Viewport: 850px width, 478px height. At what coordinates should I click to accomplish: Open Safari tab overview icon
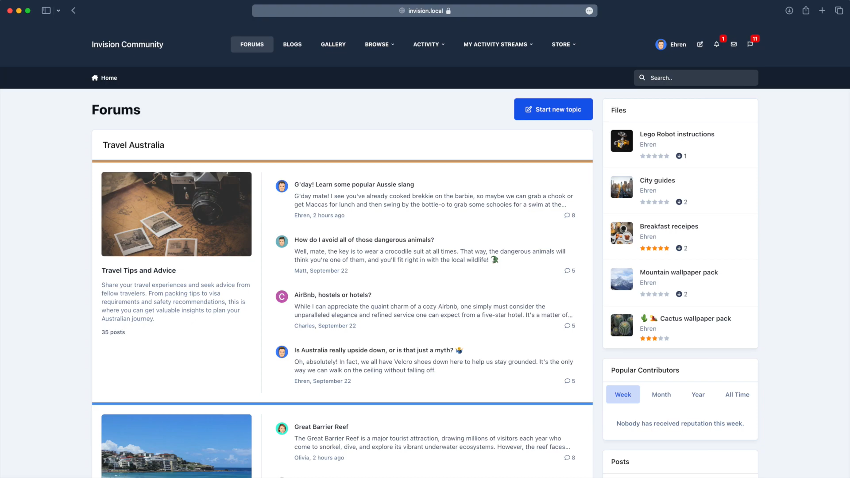pos(839,11)
